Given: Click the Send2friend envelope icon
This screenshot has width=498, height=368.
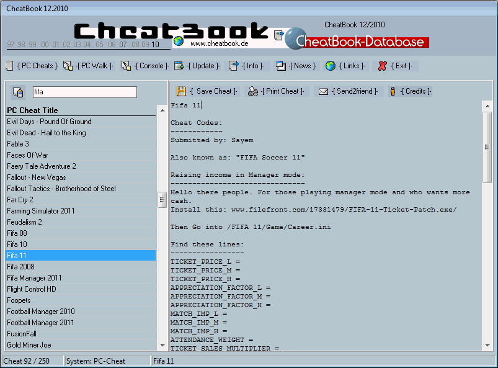Looking at the screenshot, I should [x=323, y=91].
